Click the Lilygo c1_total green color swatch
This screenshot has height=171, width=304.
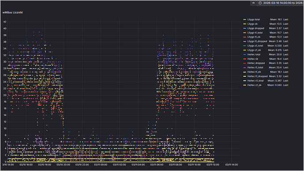click(245, 46)
